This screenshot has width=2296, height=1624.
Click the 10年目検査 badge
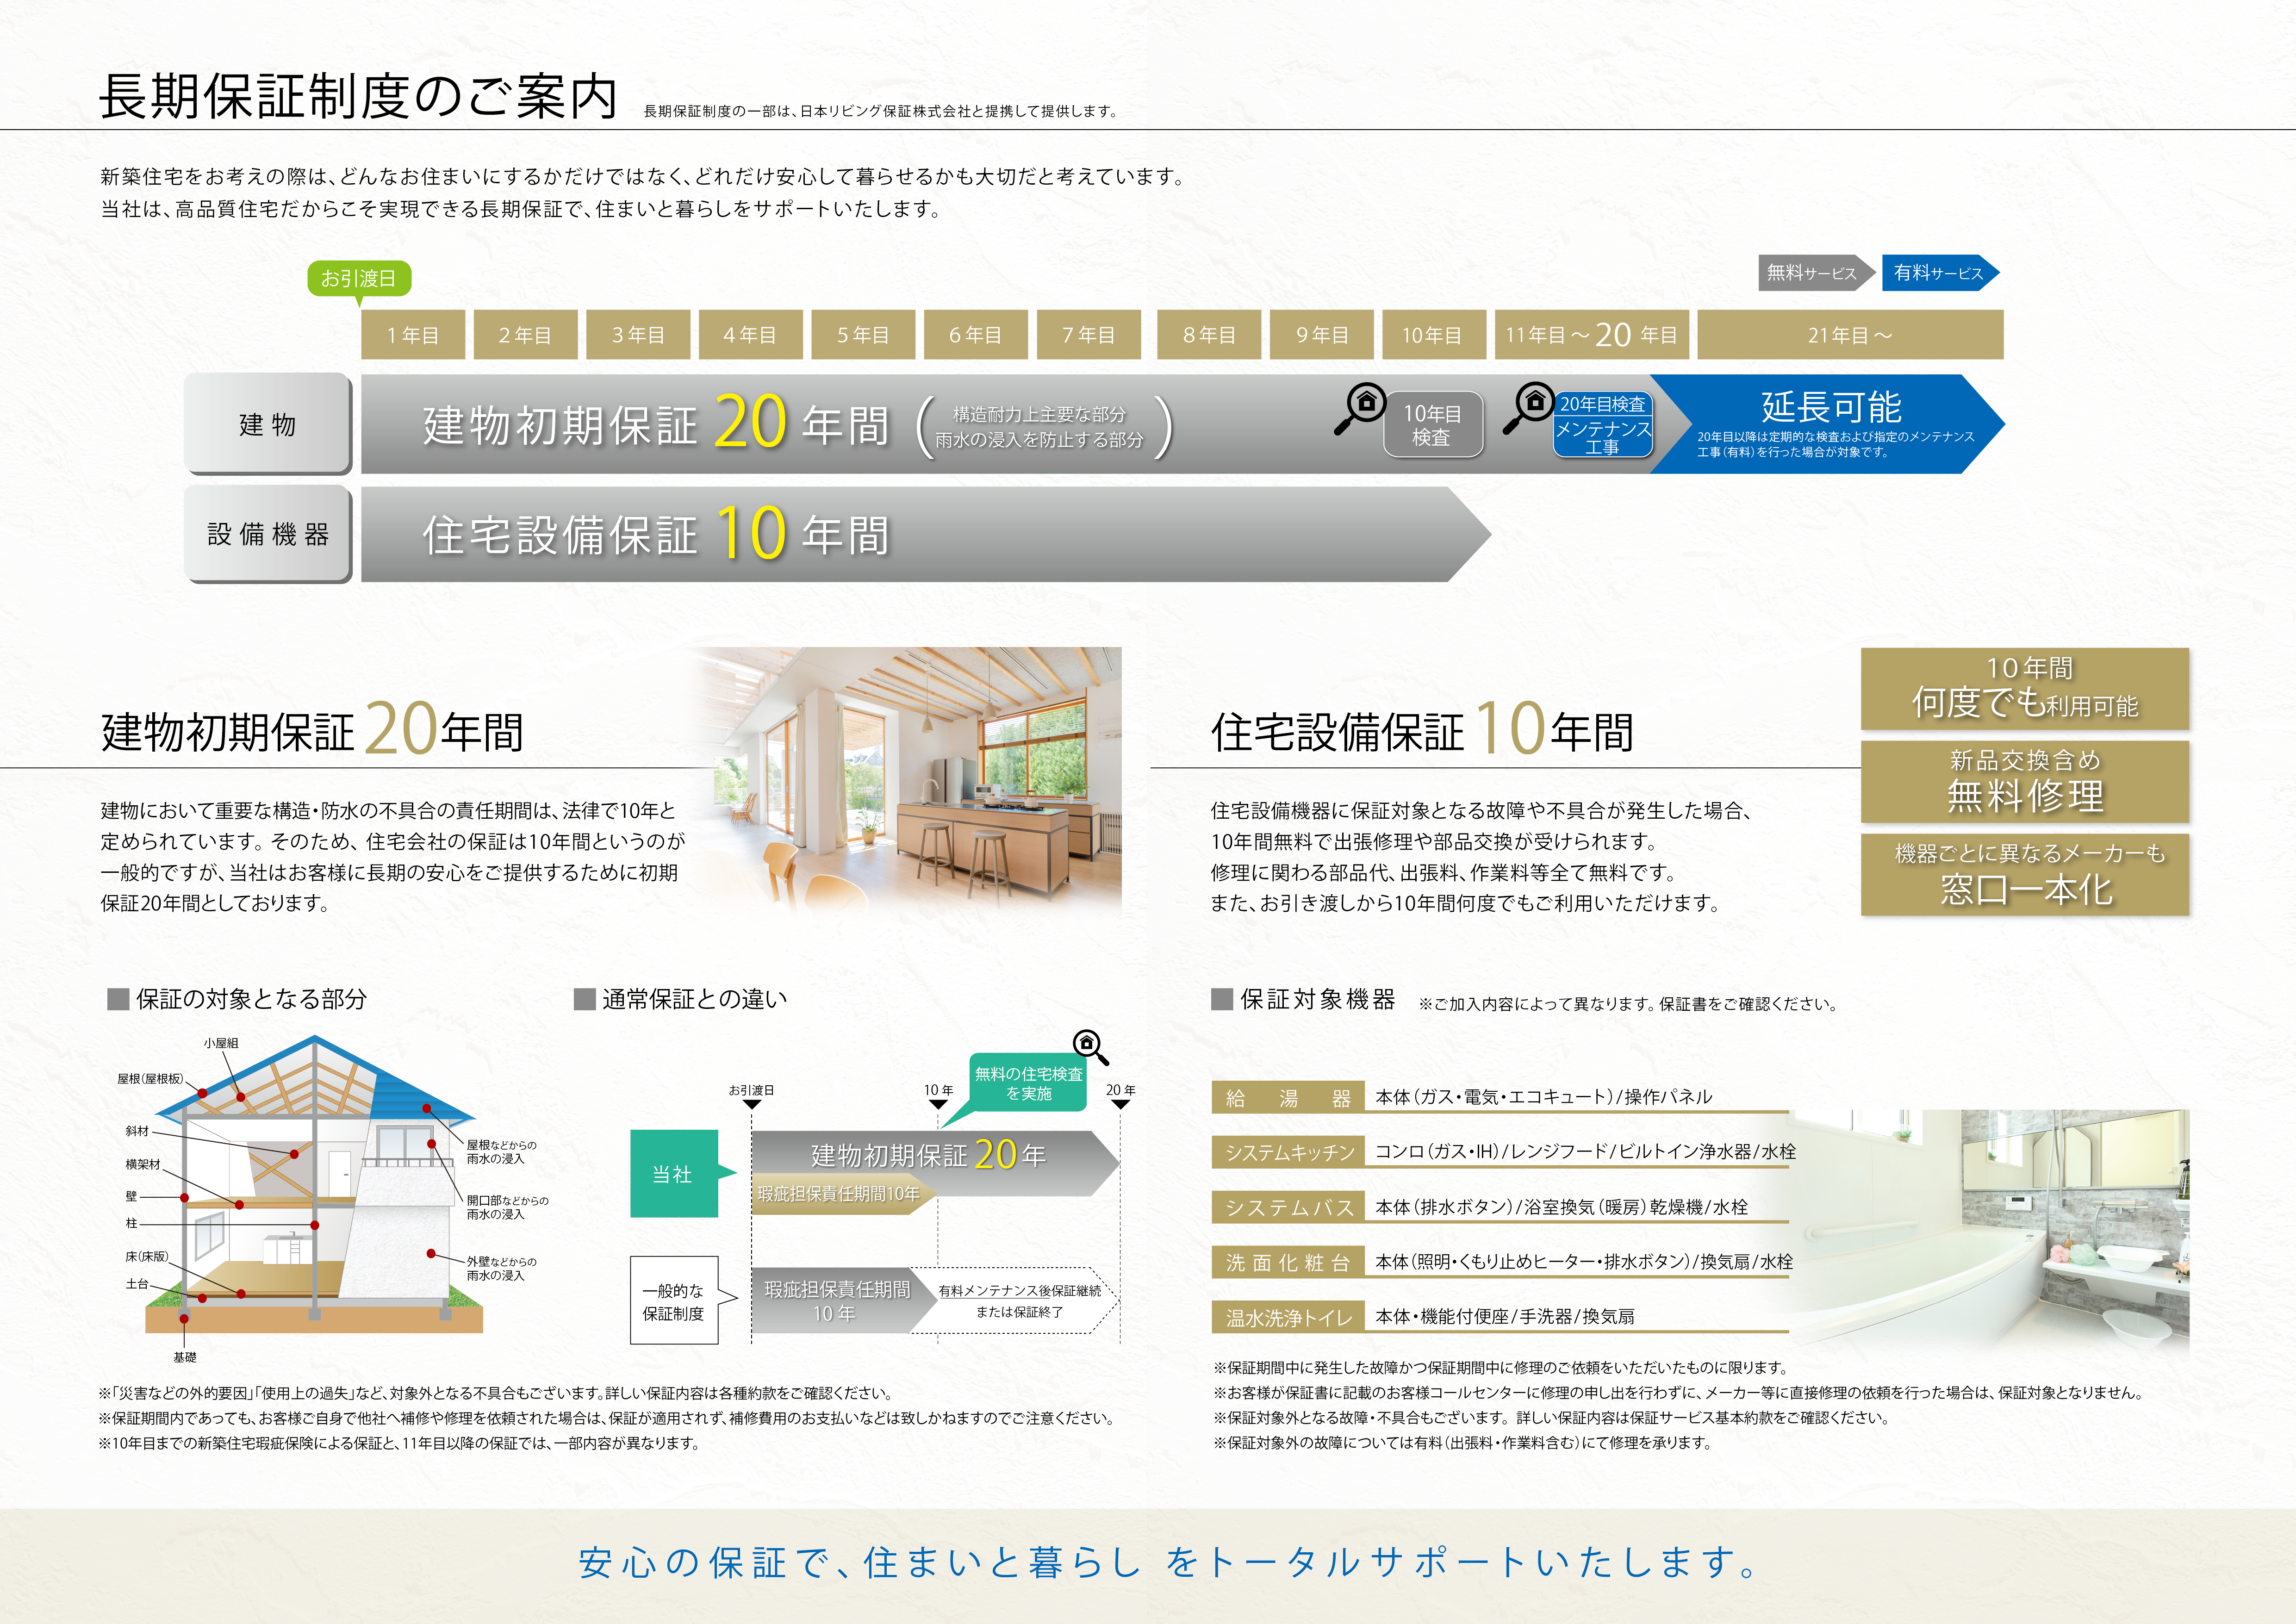(1432, 425)
